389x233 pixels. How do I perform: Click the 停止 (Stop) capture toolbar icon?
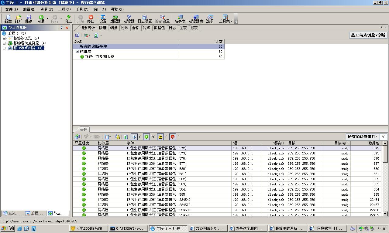pyautogui.click(x=91, y=19)
